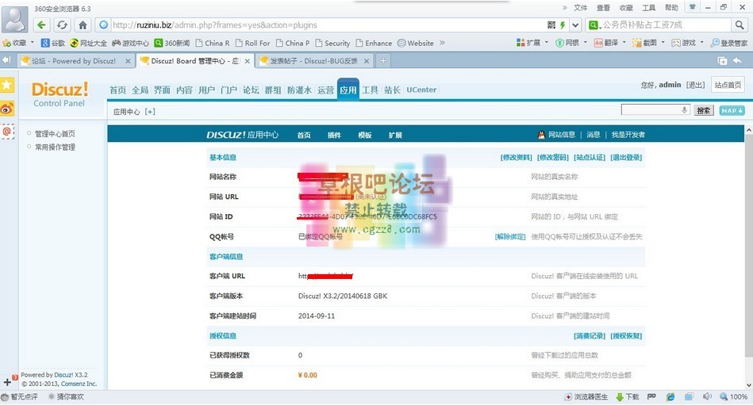Click the admin panel search input field
The height and width of the screenshot is (405, 753).
tap(655, 110)
